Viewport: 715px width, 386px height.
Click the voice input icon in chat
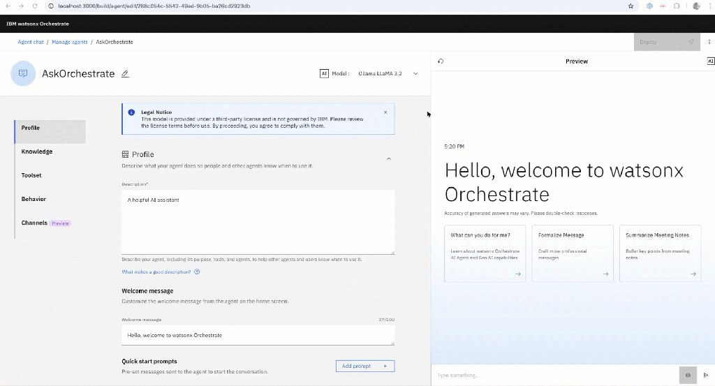[688, 375]
